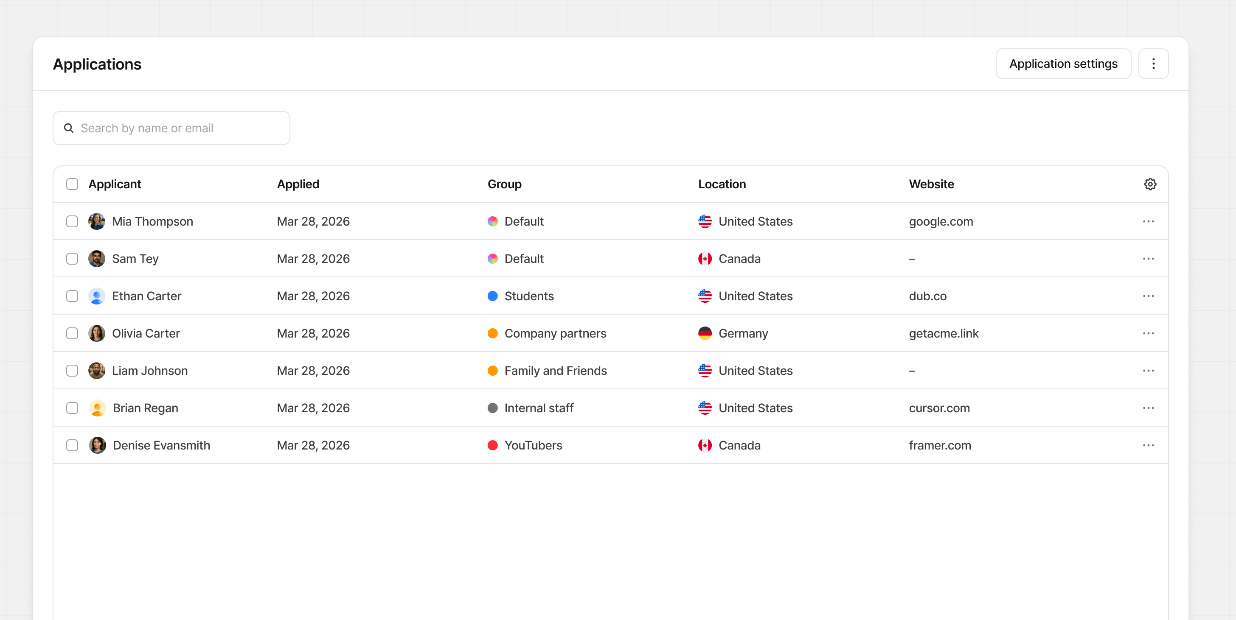Click the Applications page title
This screenshot has height=620, width=1236.
(97, 64)
